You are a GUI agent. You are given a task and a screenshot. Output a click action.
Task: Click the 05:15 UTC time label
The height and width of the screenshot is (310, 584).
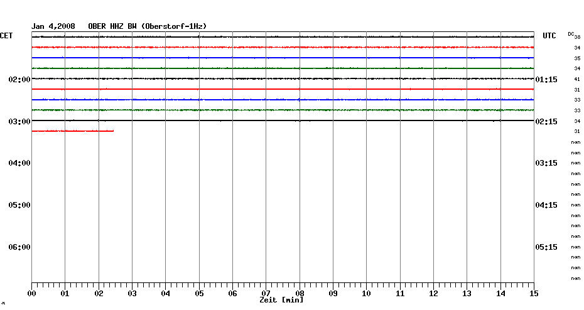pos(546,247)
